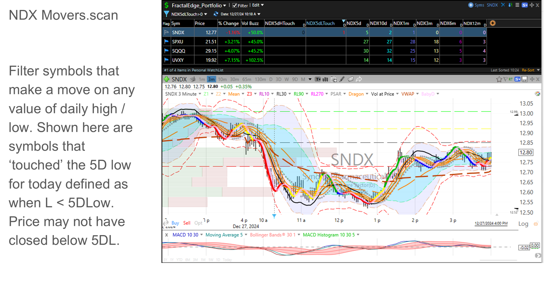Click the orange plus icon to add watchlist column

492,23
